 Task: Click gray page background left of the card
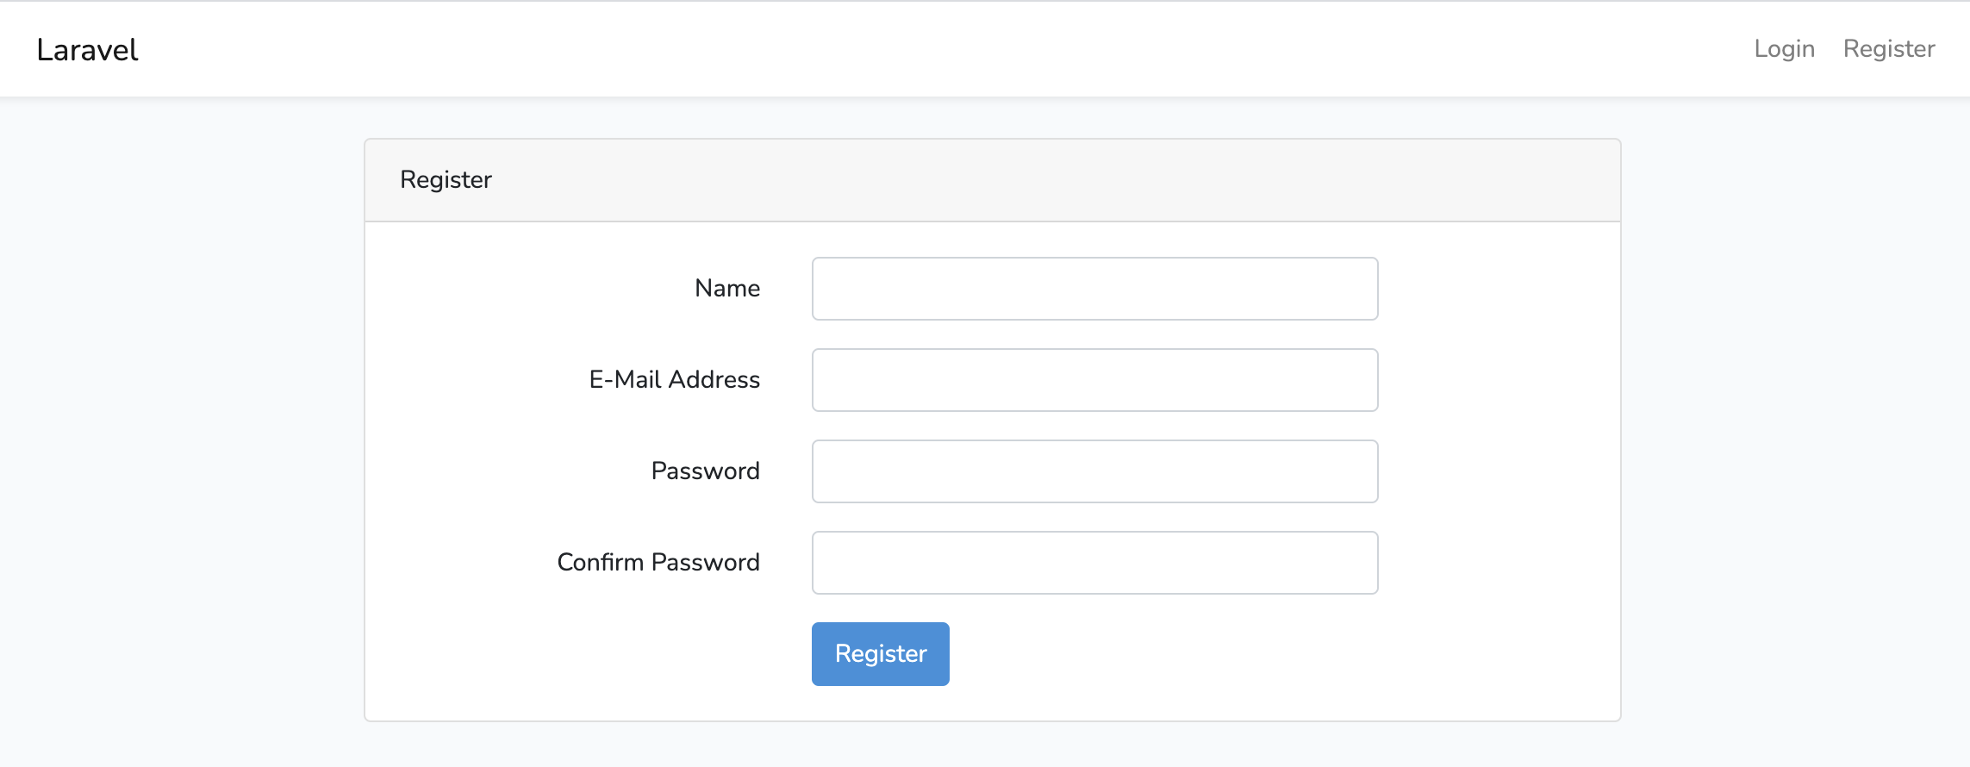[x=181, y=431]
